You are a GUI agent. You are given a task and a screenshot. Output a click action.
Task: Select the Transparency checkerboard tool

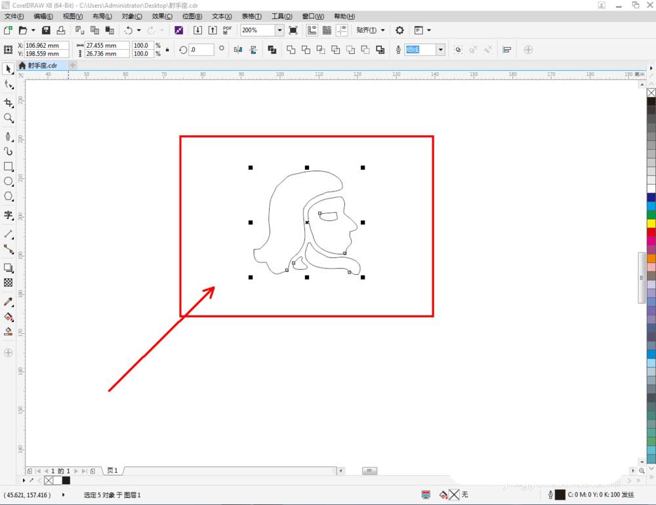point(8,283)
